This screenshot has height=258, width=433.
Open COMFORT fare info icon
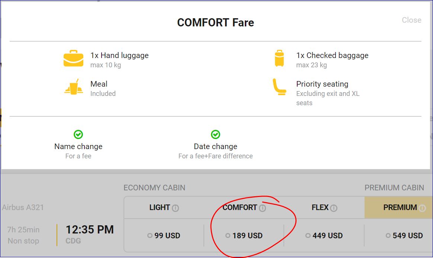tap(262, 208)
